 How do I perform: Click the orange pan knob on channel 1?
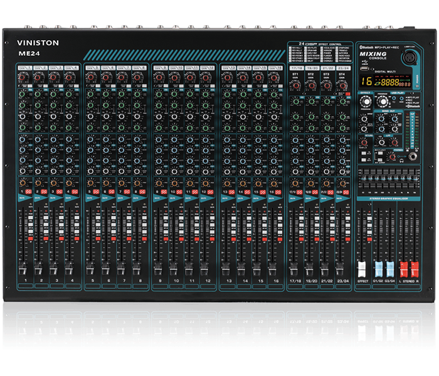pos(23,182)
